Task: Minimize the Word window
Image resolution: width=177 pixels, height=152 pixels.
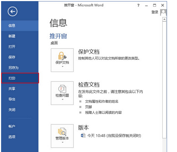Action: (146, 6)
